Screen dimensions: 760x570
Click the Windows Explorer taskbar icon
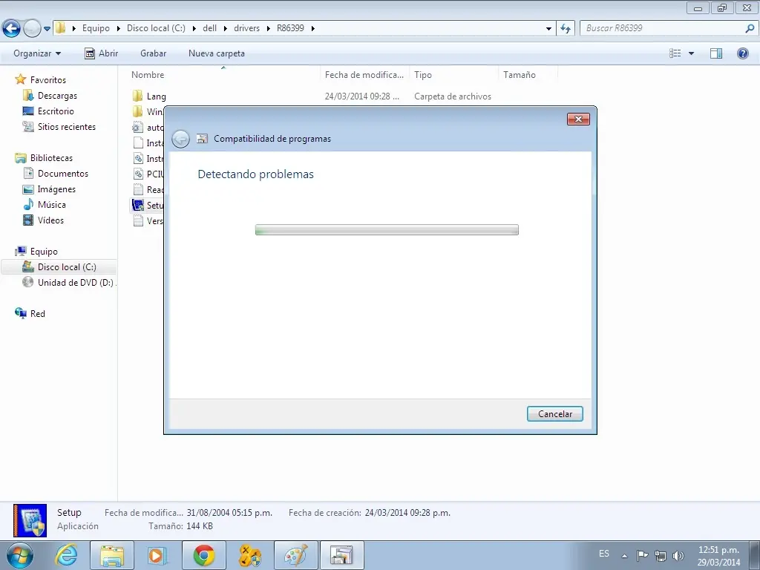112,555
